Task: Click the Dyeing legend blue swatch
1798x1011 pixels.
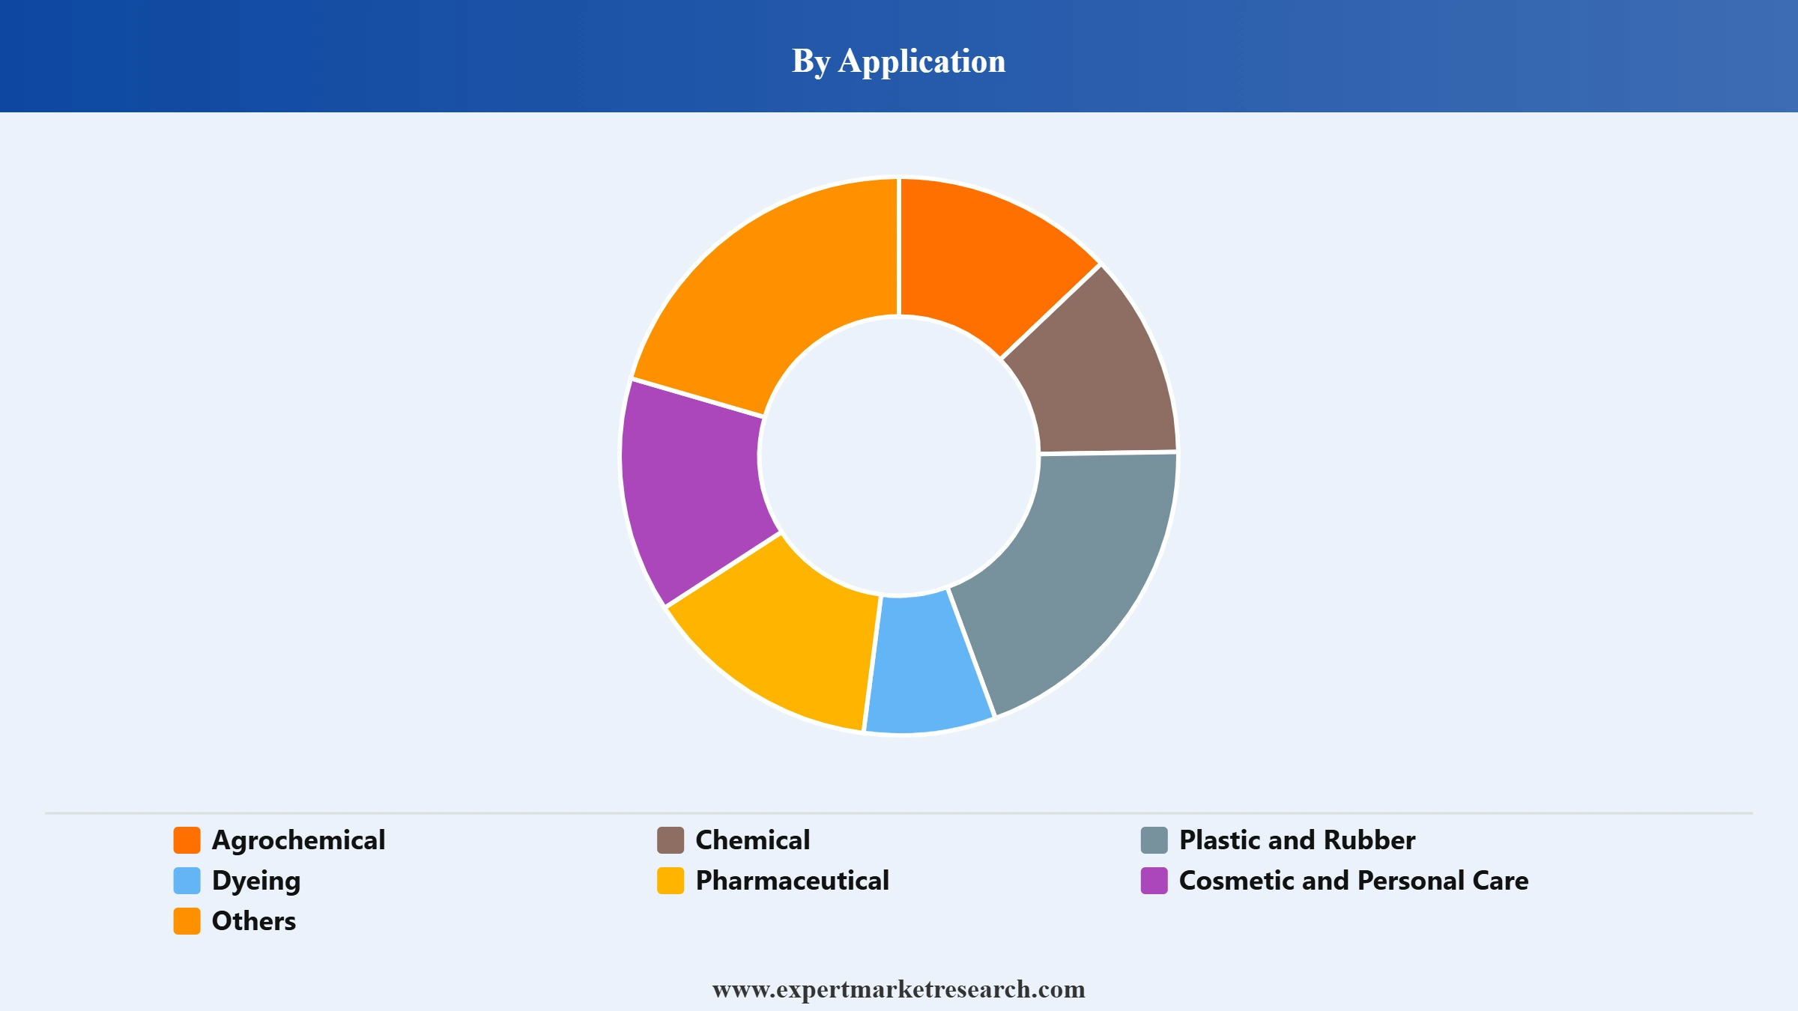Action: pos(187,881)
